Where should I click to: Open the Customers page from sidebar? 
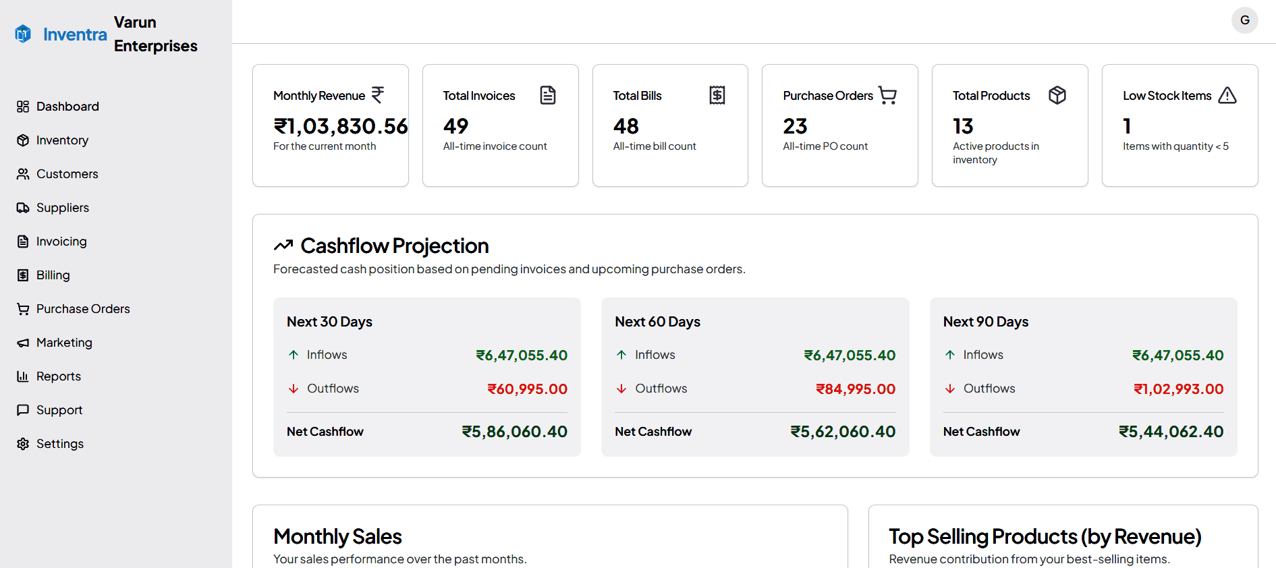tap(67, 174)
